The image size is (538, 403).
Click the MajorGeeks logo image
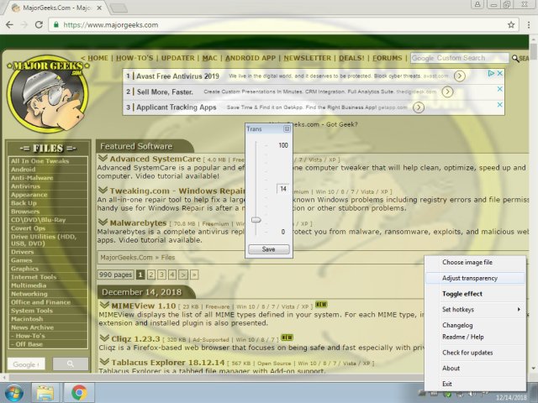(x=48, y=94)
